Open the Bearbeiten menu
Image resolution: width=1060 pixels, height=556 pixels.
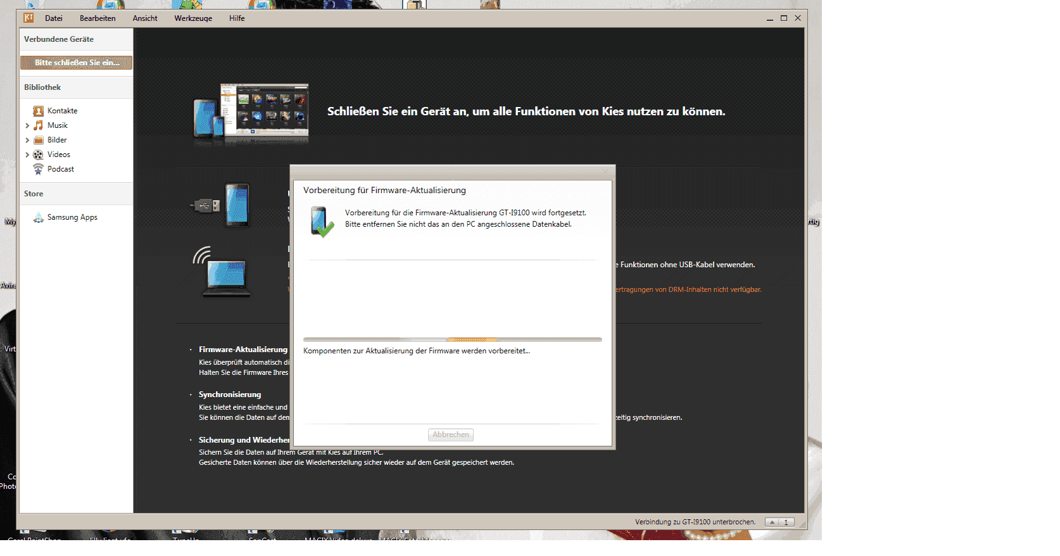pyautogui.click(x=98, y=18)
